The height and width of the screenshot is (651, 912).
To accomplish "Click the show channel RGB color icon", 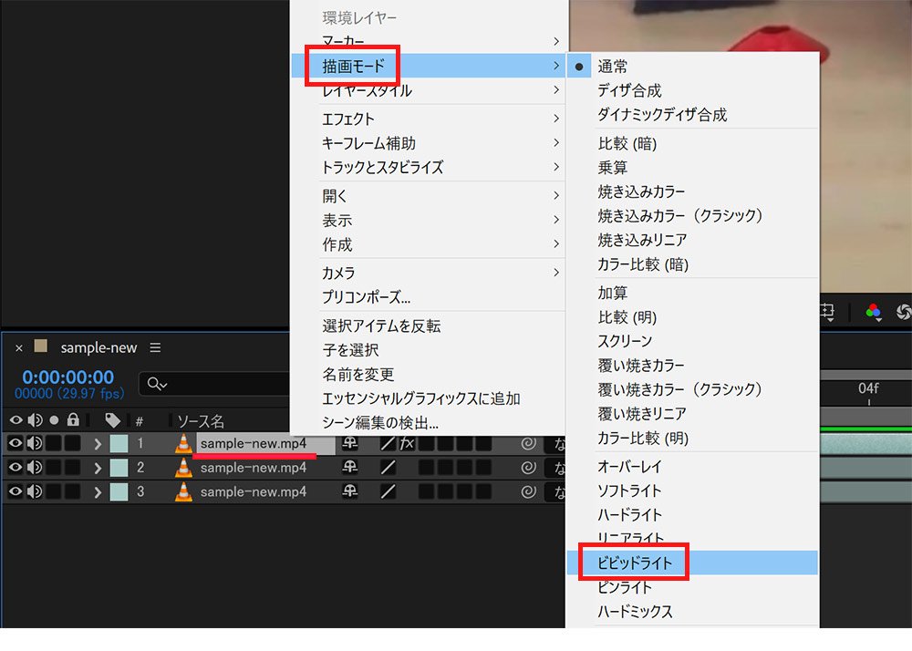I will pyautogui.click(x=873, y=312).
